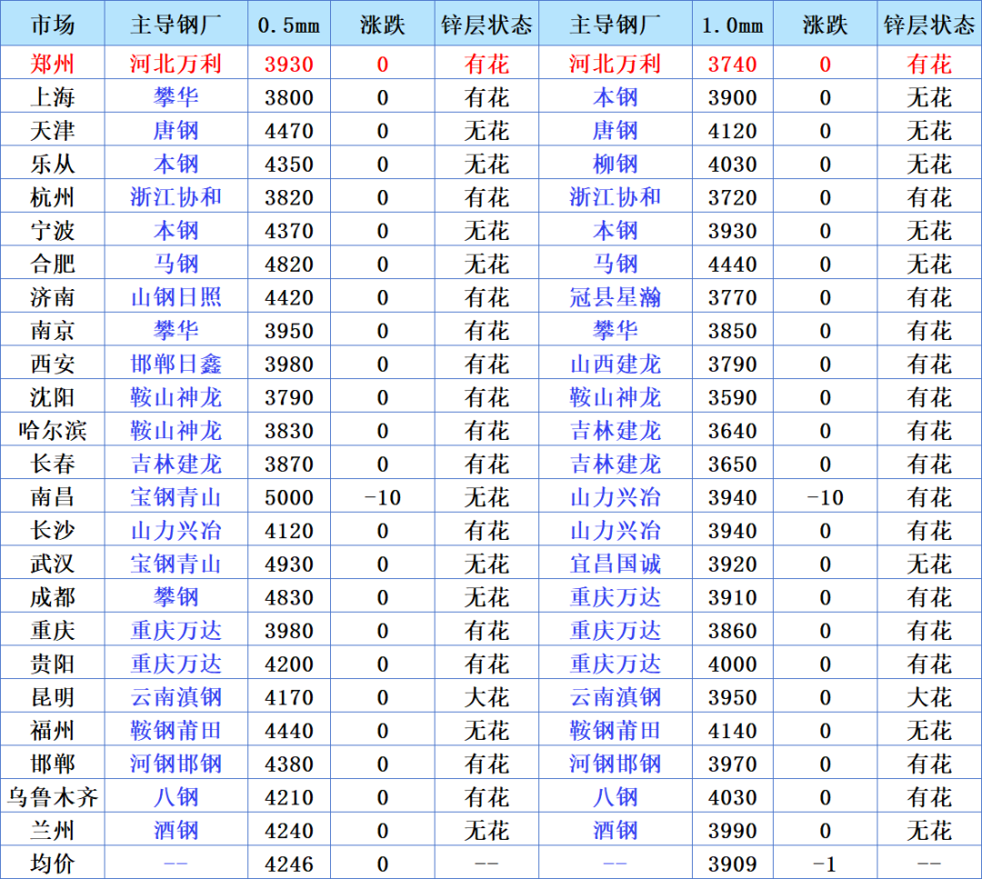The height and width of the screenshot is (879, 982).
Task: Select the 沈阳 market cell
Action: (53, 397)
